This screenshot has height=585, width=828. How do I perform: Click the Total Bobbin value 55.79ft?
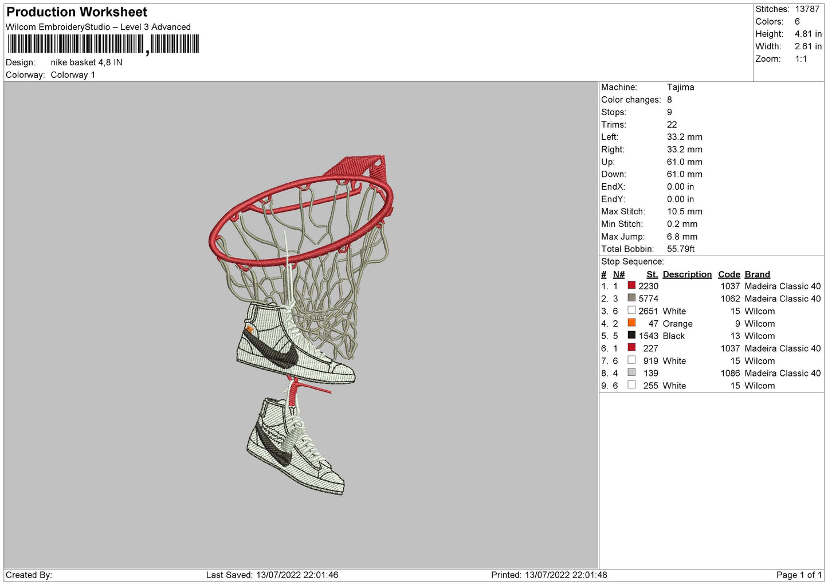pos(681,249)
